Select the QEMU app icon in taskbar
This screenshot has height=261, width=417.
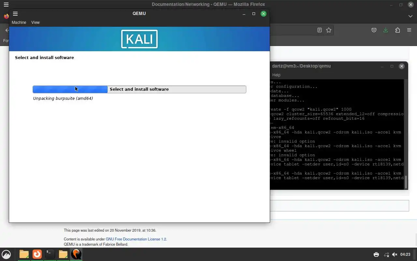pos(76,254)
